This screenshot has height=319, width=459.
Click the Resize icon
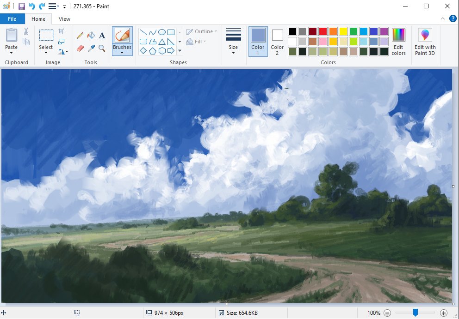click(61, 42)
